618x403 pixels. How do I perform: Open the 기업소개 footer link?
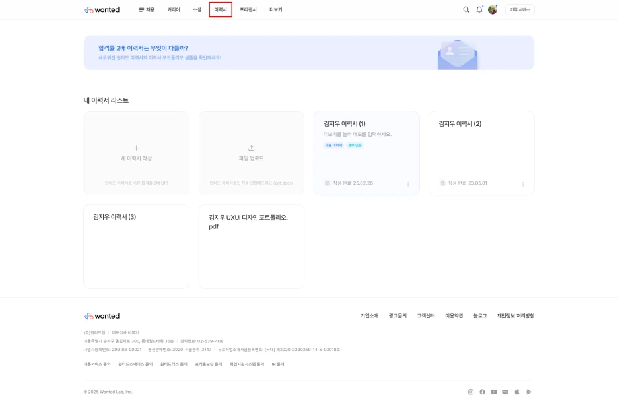369,316
